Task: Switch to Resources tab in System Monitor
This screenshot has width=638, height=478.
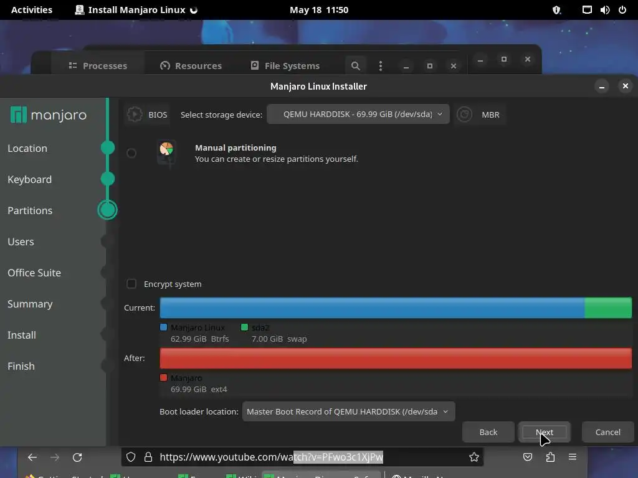Action: click(191, 65)
